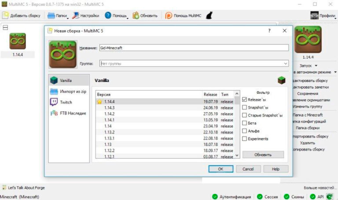Click the MultiMC cat icon in toolbar
338x200 pixels.
pos(210,15)
